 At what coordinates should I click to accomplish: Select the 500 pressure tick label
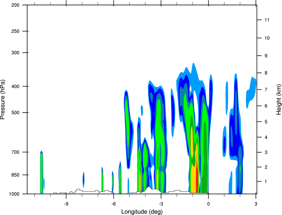15,112
